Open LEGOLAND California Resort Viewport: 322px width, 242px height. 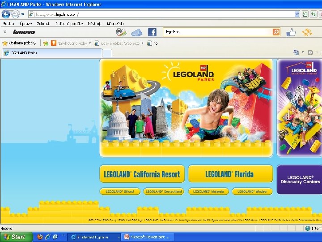142,174
